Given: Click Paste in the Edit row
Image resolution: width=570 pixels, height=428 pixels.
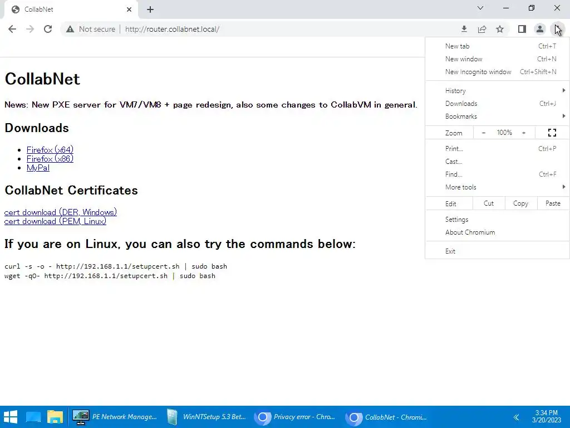Looking at the screenshot, I should click(553, 203).
